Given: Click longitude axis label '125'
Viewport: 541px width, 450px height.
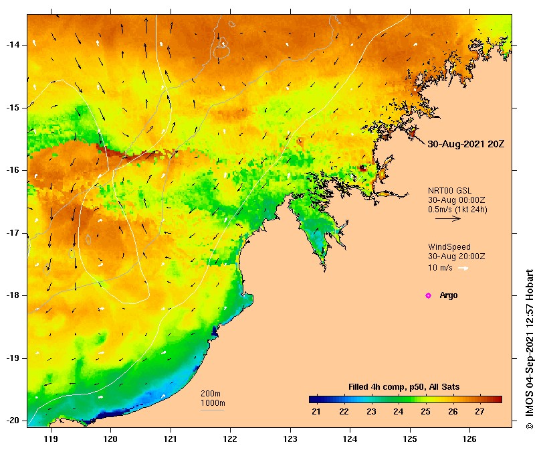Looking at the screenshot, I should point(410,439).
